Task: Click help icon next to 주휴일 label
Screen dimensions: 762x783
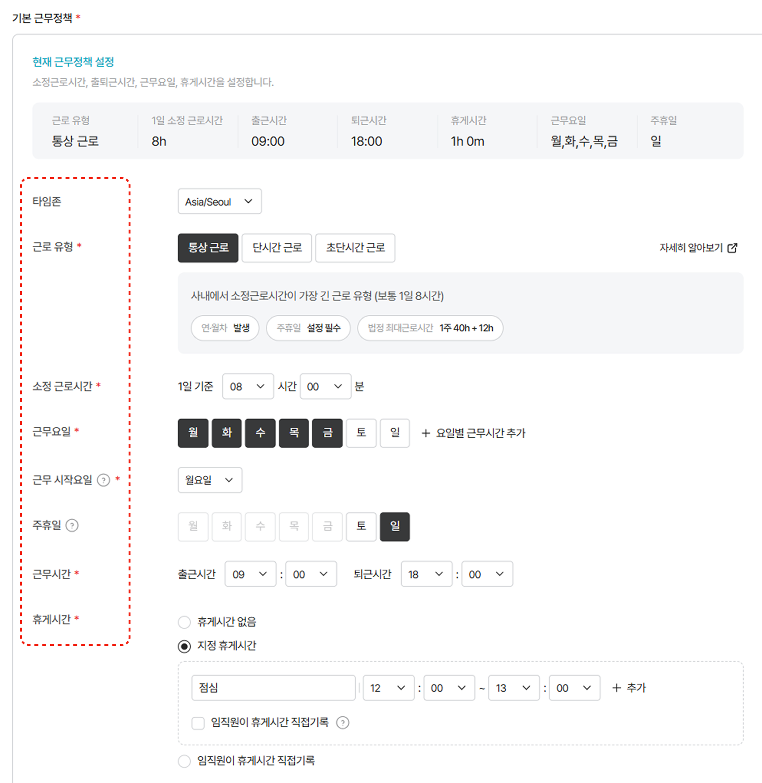Action: point(72,525)
